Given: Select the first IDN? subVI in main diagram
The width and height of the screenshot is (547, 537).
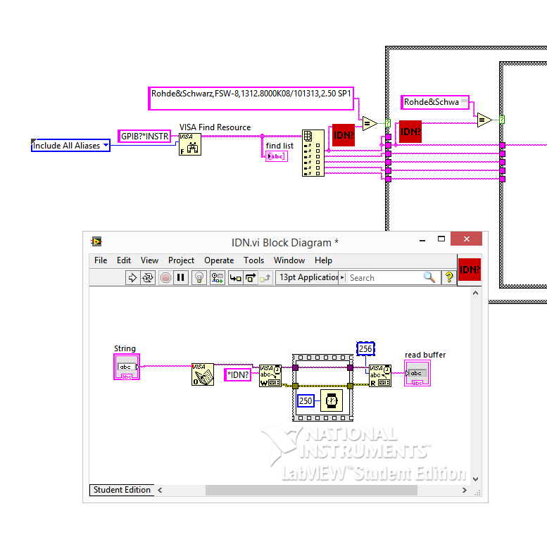Looking at the screenshot, I should point(344,135).
